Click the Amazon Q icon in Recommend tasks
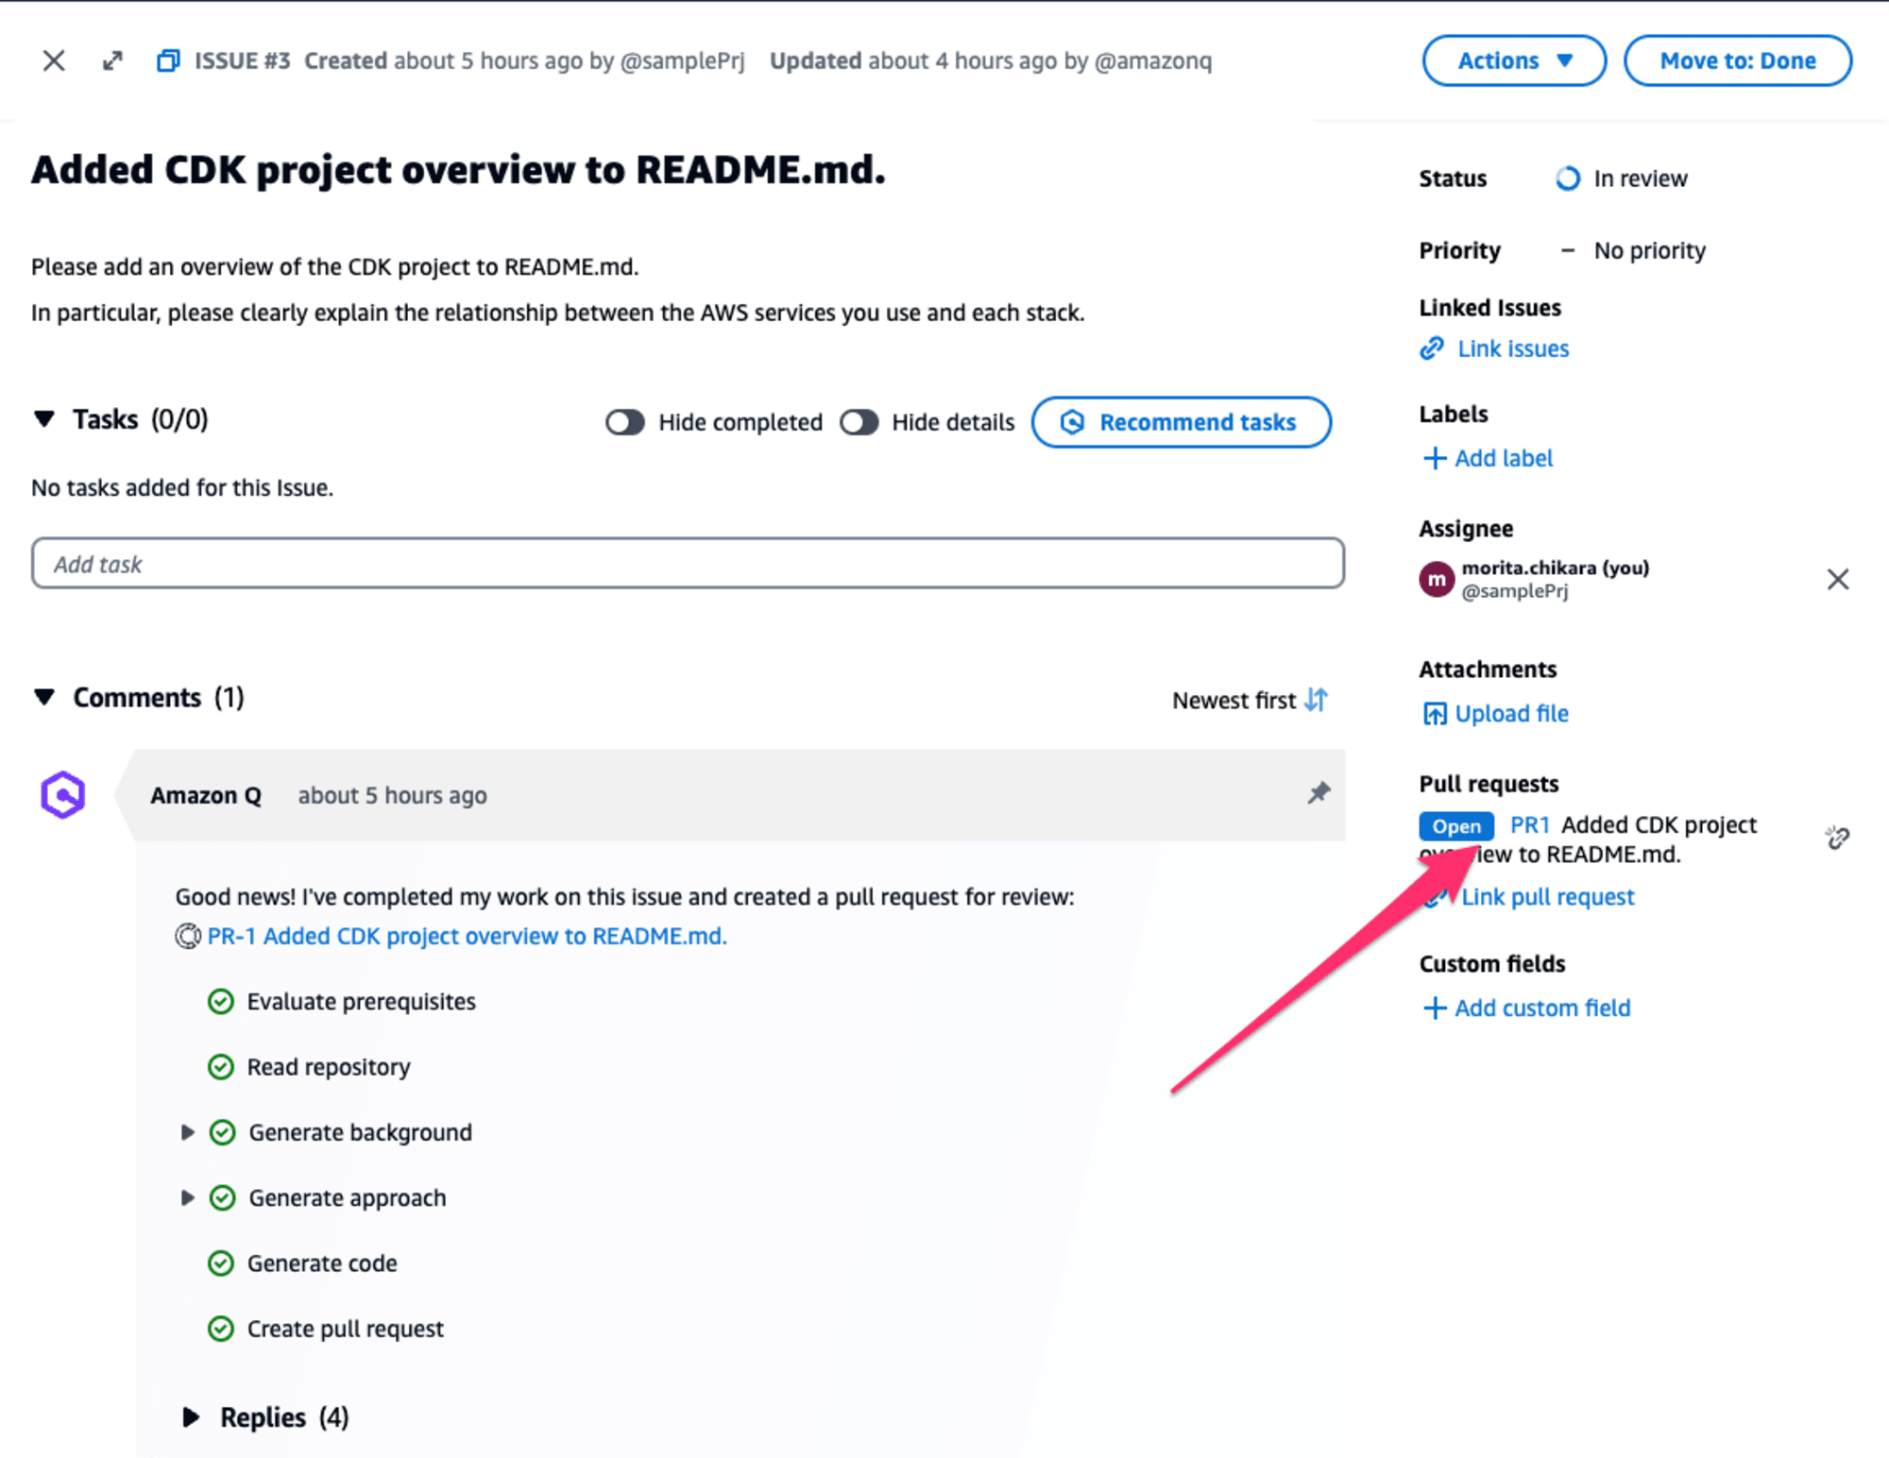 (x=1072, y=422)
